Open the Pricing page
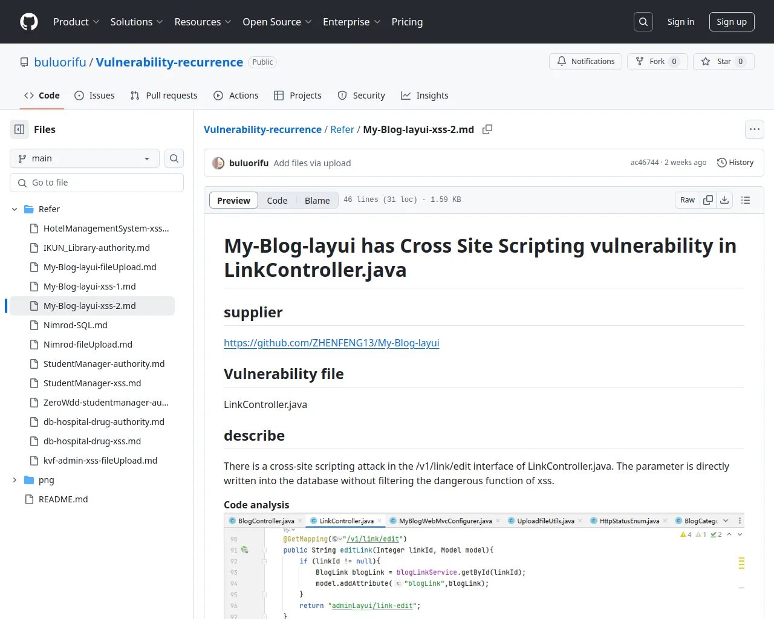The width and height of the screenshot is (774, 619). [407, 22]
